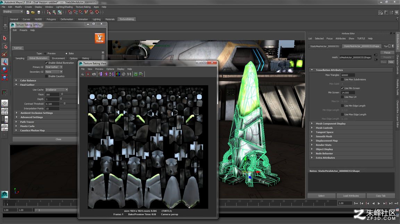Open the TURTLE menu in Attribute Editor
This screenshot has width=400, height=224.
pos(361,39)
